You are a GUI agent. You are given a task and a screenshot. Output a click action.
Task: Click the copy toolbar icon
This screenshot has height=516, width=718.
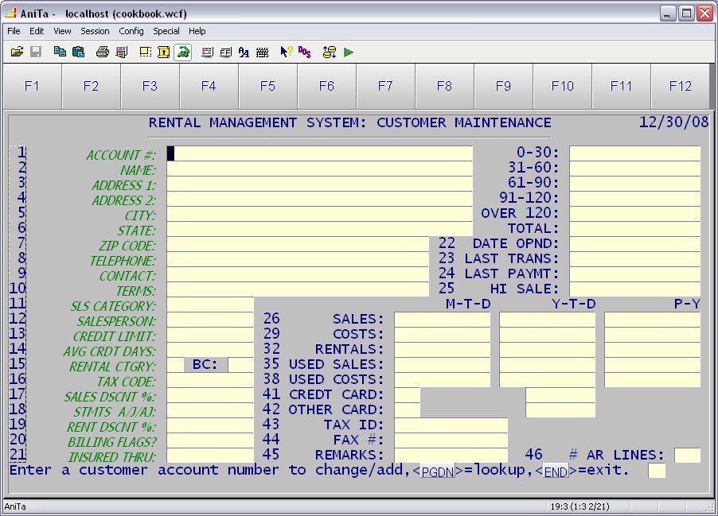coord(60,52)
